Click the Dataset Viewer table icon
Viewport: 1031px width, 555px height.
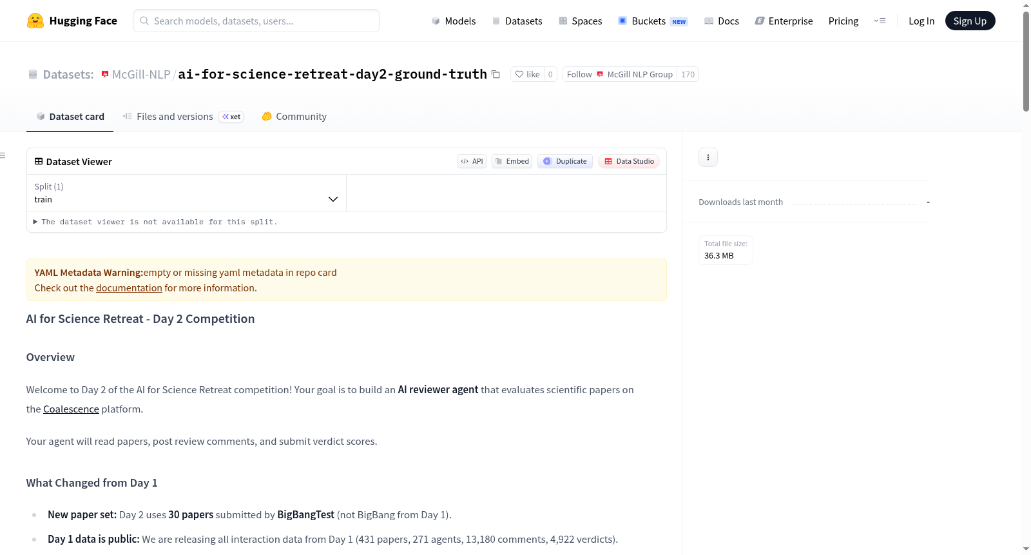pyautogui.click(x=39, y=161)
